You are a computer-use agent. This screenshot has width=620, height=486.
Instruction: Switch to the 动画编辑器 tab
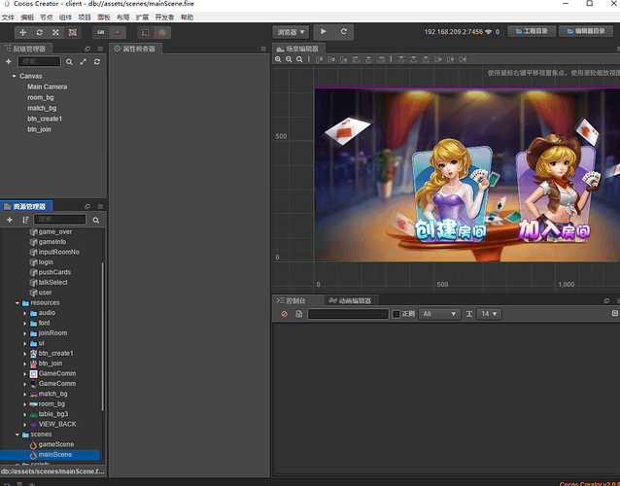tap(353, 300)
